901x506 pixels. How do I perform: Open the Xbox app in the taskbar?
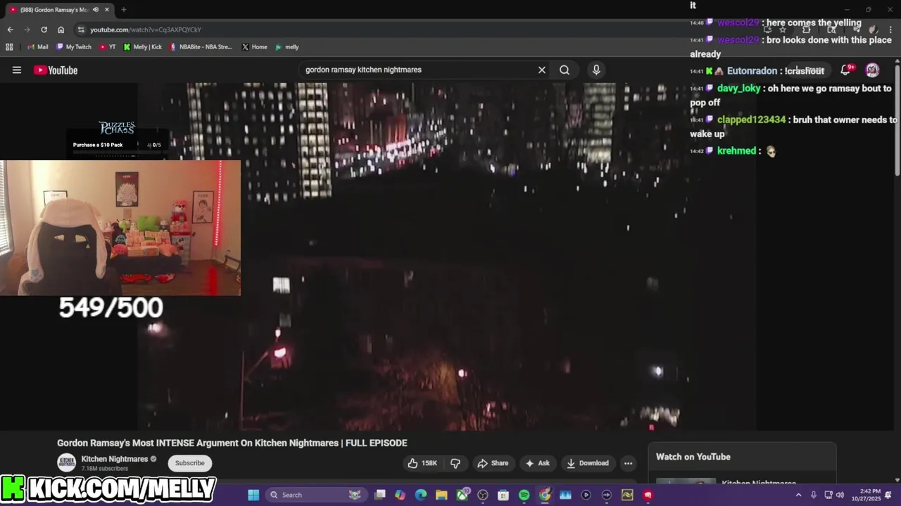coord(462,495)
